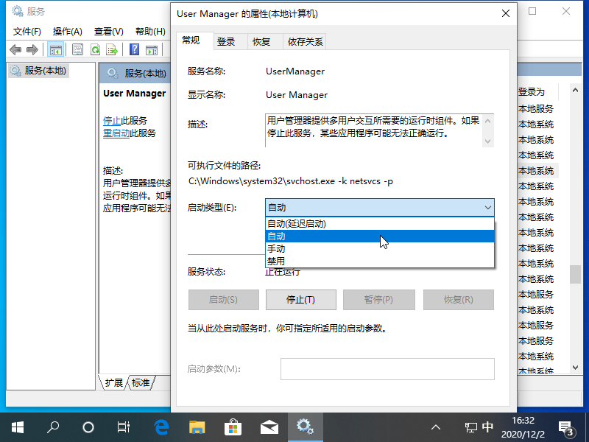The image size is (589, 442).
Task: Click the 重启动 service link
Action: (x=116, y=133)
